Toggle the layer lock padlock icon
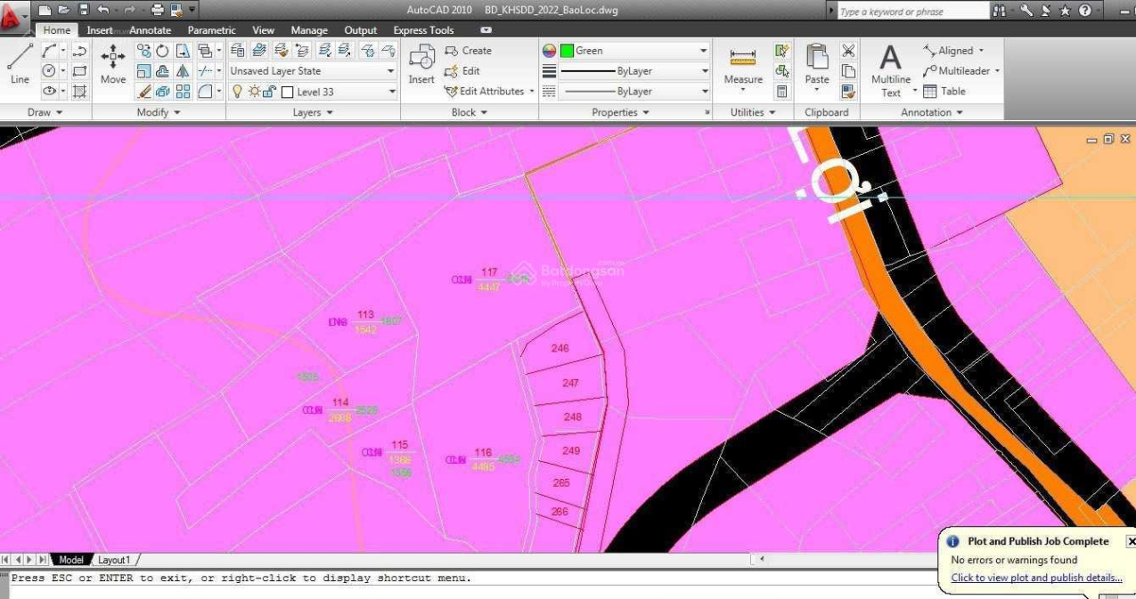This screenshot has width=1136, height=599. click(x=268, y=91)
